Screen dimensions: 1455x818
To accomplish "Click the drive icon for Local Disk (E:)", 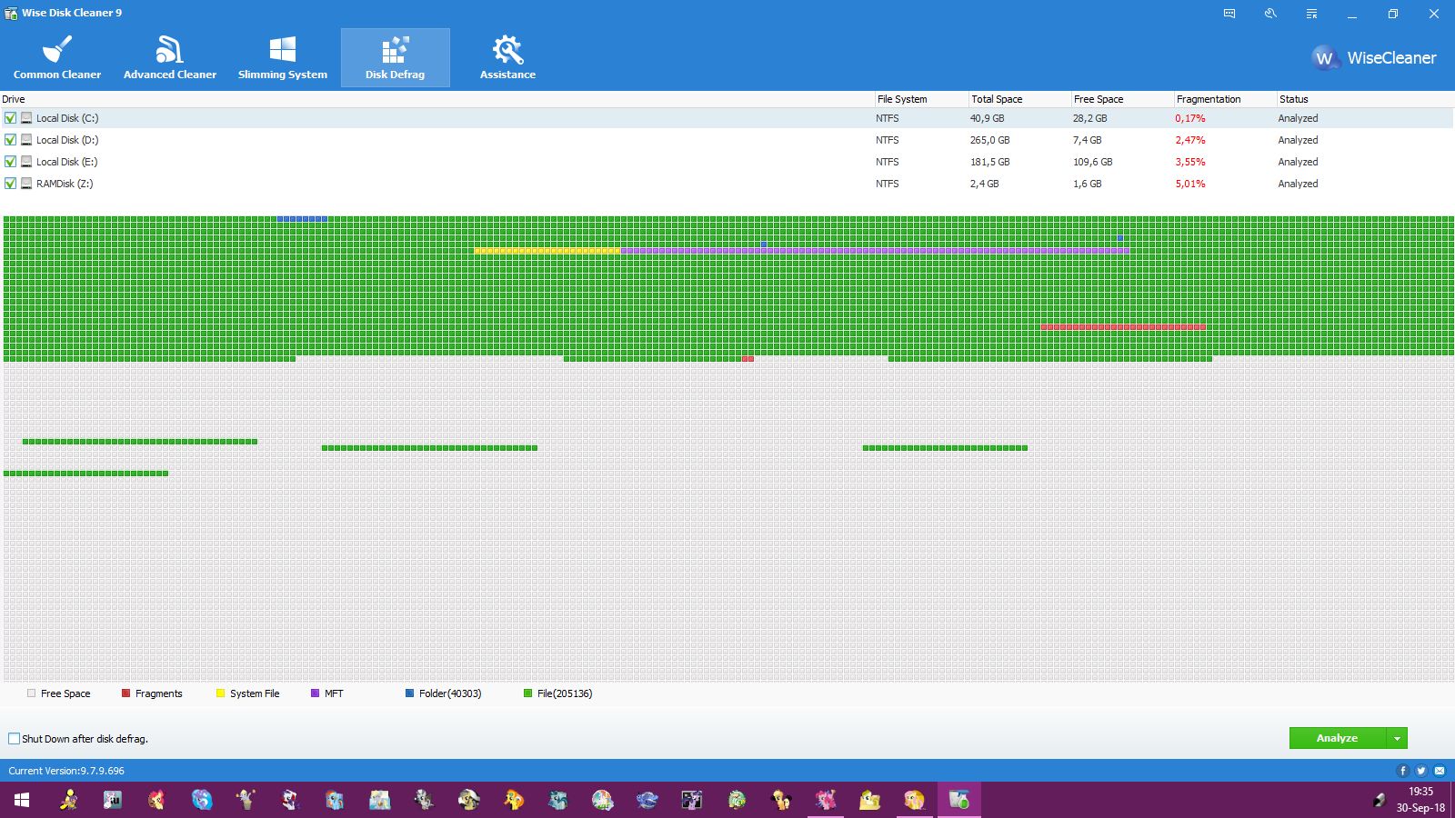I will coord(26,162).
